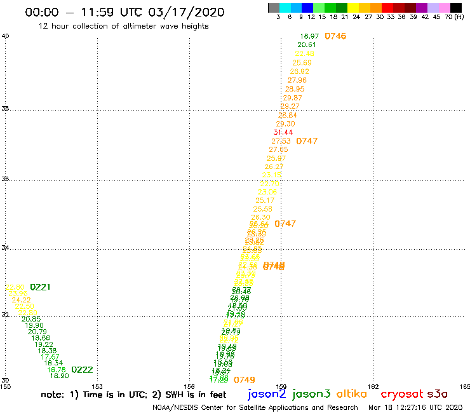This screenshot has width=470, height=413.
Task: Select the wave height reading 18.97
Action: [310, 36]
